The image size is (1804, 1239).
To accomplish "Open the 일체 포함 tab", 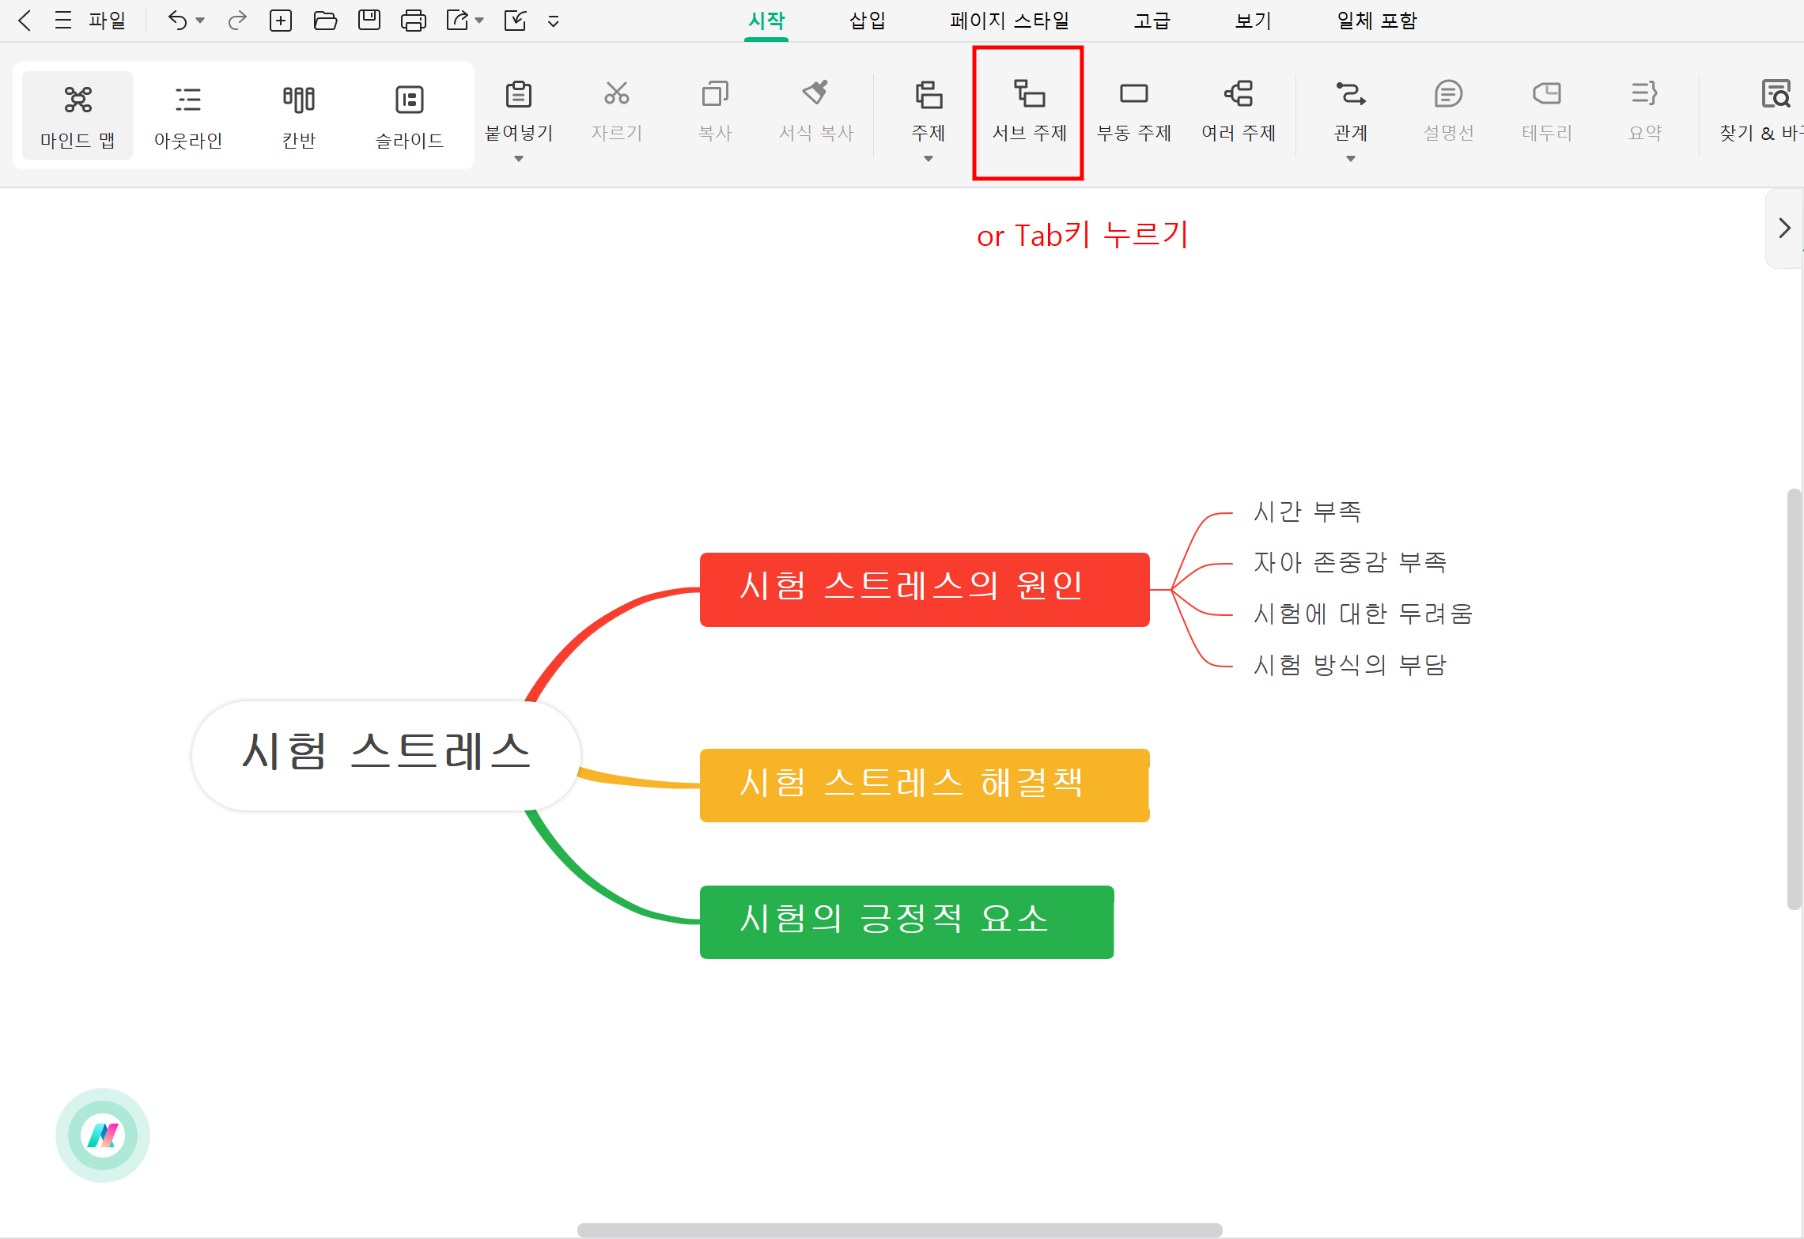I will click(1377, 21).
